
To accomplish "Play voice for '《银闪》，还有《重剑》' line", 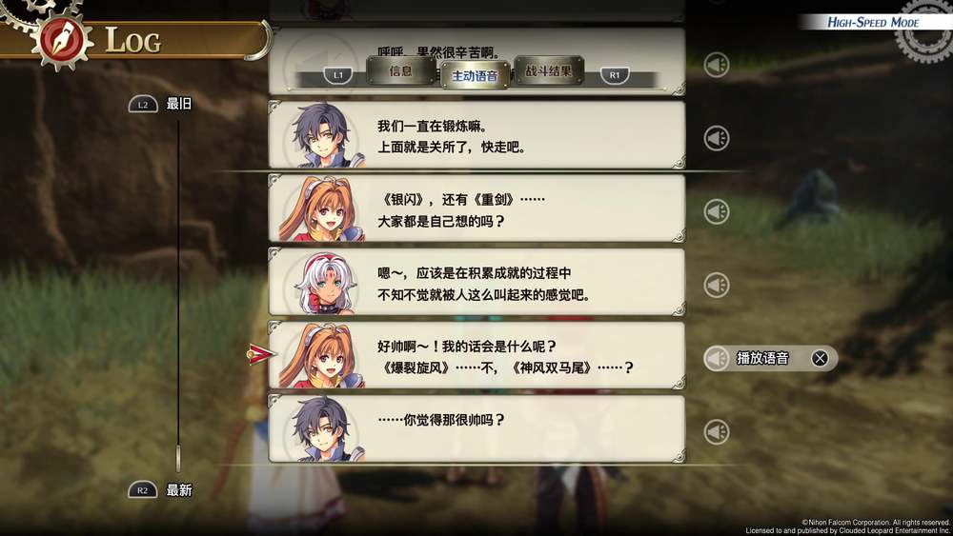I will coord(717,211).
